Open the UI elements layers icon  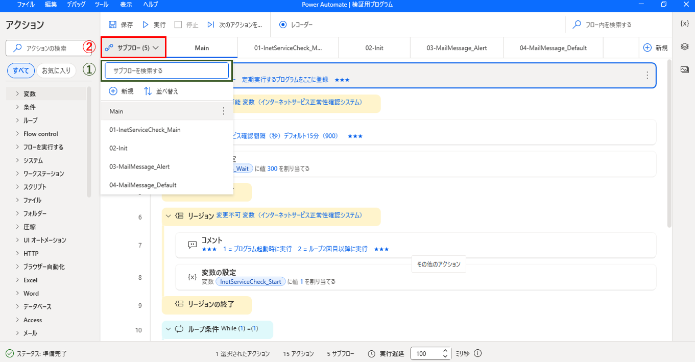point(685,46)
